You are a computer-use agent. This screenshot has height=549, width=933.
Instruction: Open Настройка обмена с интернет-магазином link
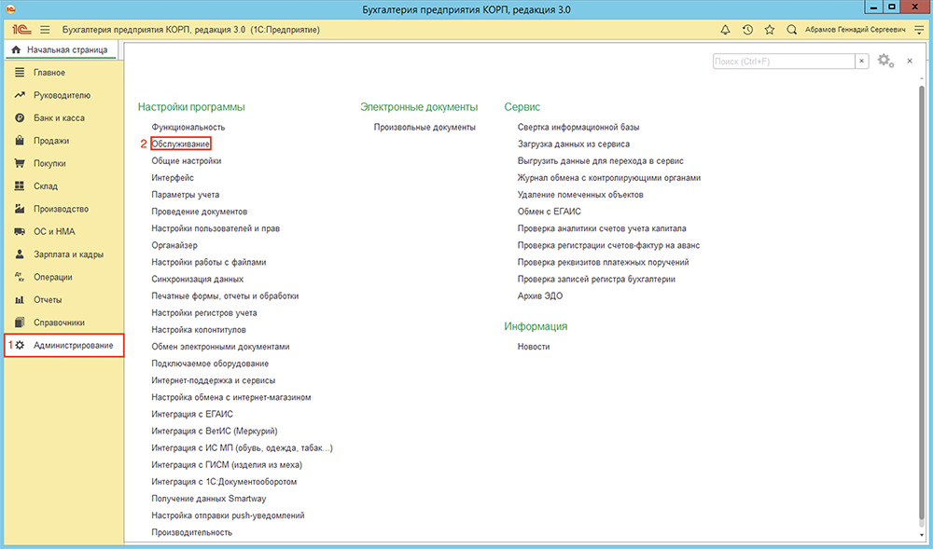click(x=231, y=397)
